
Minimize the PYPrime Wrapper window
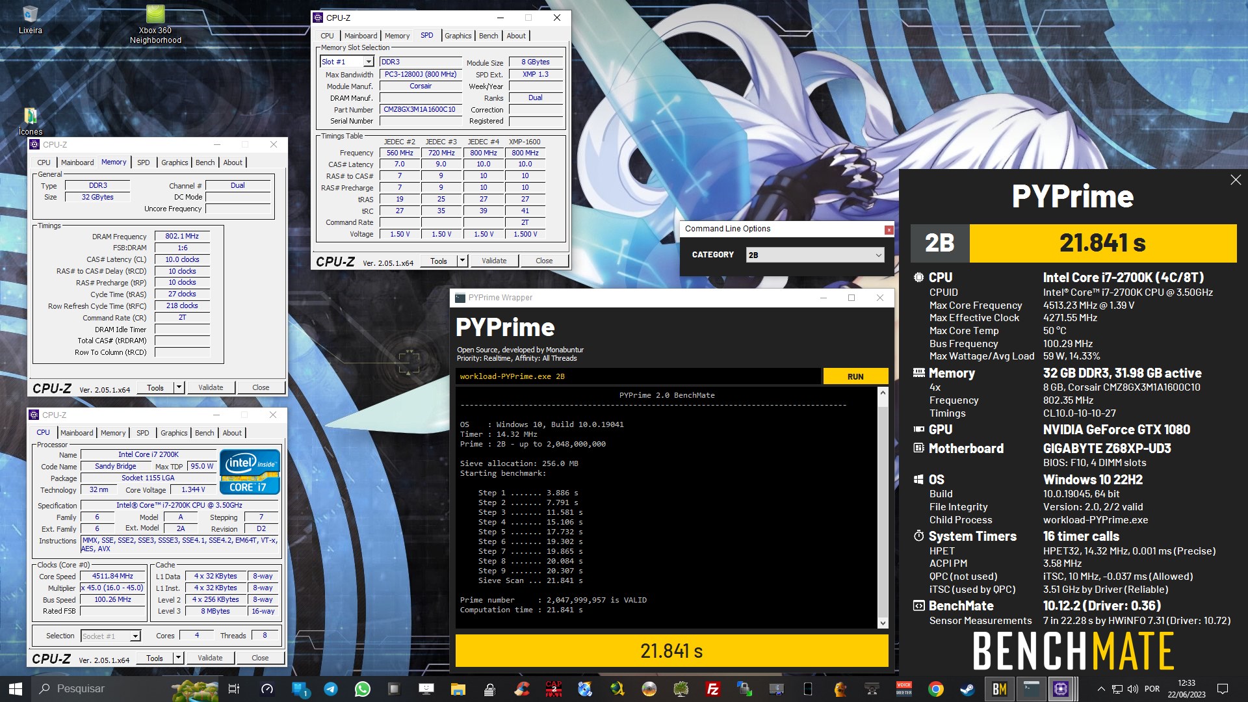click(x=823, y=298)
